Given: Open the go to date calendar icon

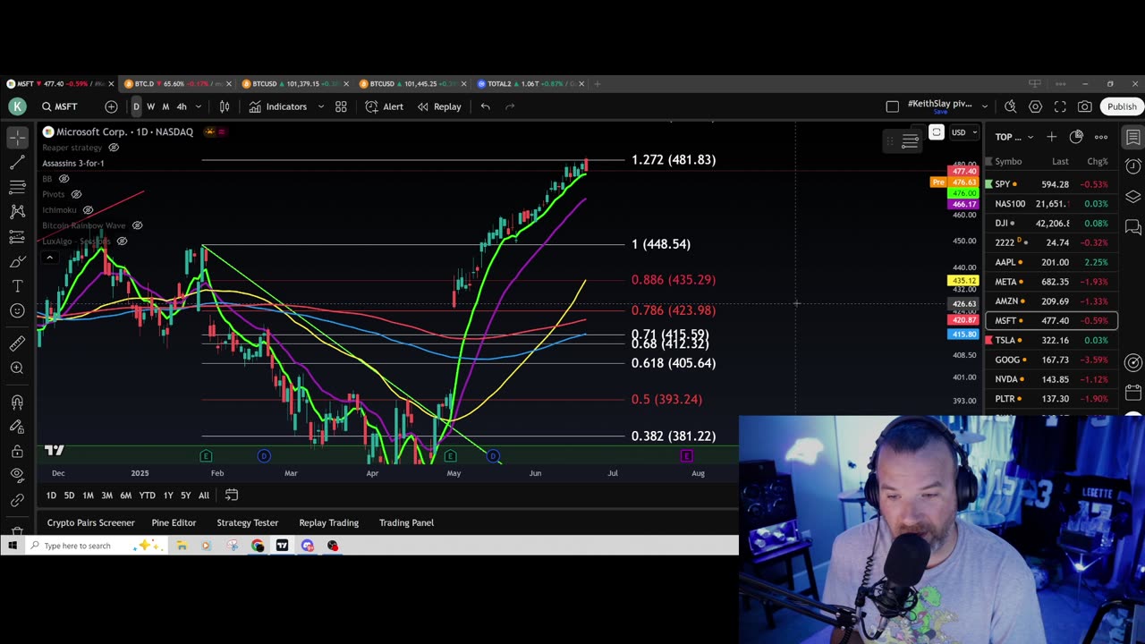Looking at the screenshot, I should click(231, 495).
